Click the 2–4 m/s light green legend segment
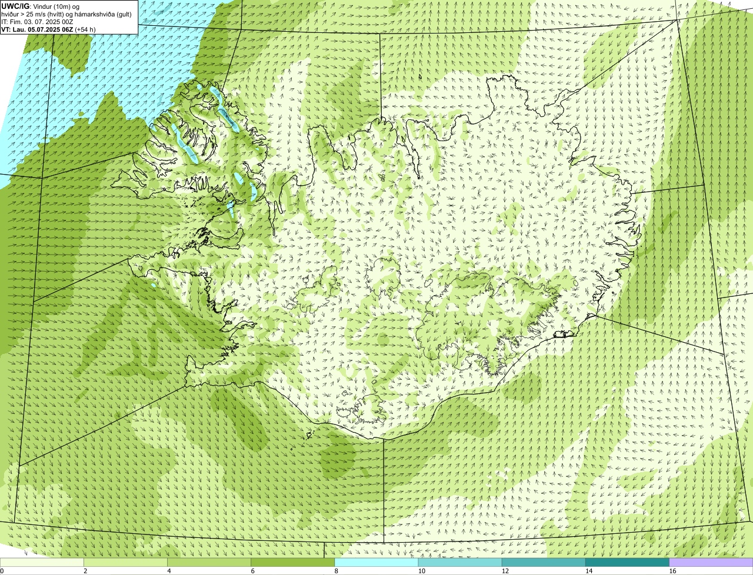Screen dimensions: 753x575 (x=125, y=563)
